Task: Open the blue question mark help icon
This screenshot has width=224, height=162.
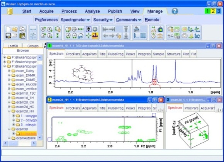Action: pyautogui.click(x=175, y=11)
